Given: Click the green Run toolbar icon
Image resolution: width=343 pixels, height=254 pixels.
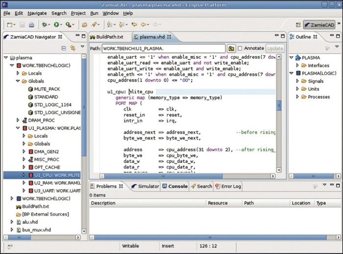Looking at the screenshot, I should [x=57, y=24].
